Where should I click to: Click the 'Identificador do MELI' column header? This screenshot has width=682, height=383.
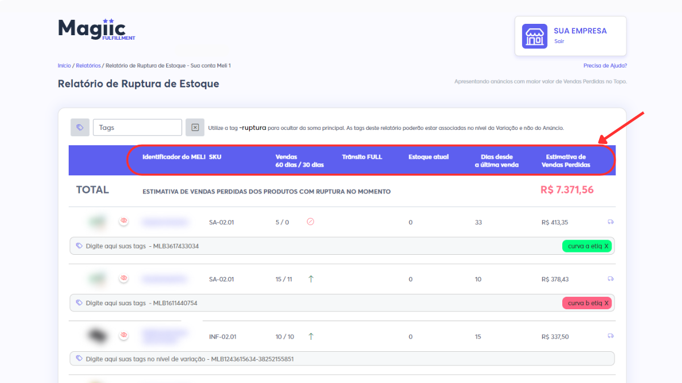(174, 157)
